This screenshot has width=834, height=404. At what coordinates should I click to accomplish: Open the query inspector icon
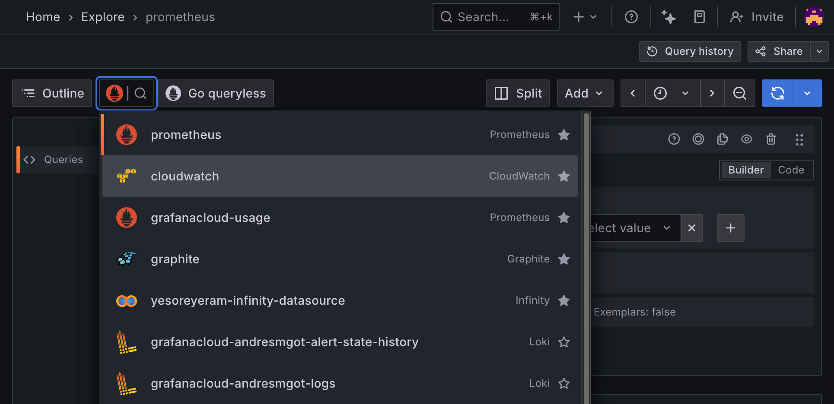point(698,139)
